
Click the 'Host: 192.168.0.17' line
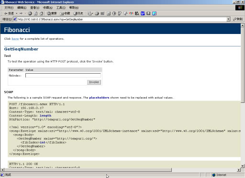tap(26, 108)
